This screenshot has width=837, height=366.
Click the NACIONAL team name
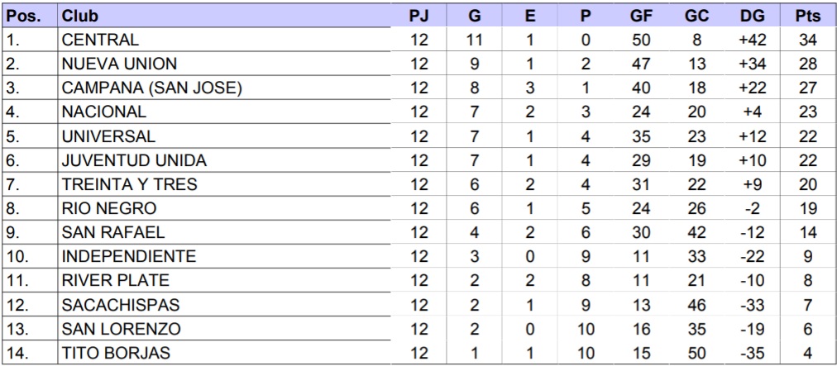[104, 112]
